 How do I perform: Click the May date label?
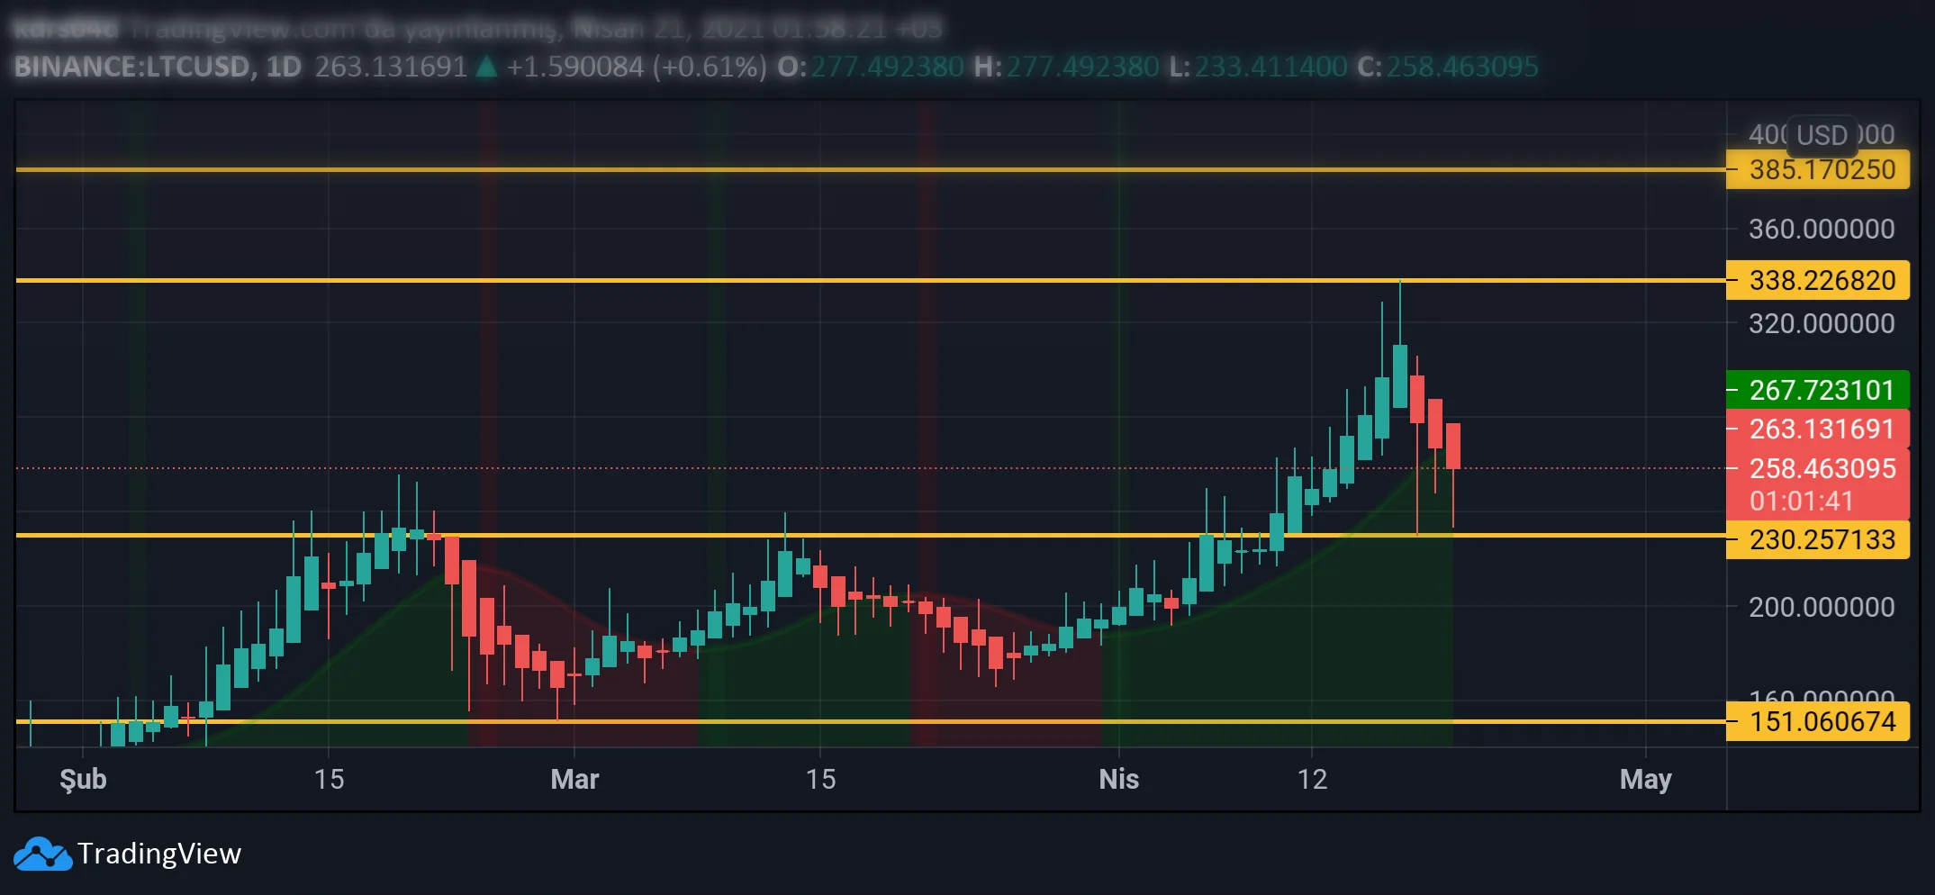click(x=1645, y=779)
